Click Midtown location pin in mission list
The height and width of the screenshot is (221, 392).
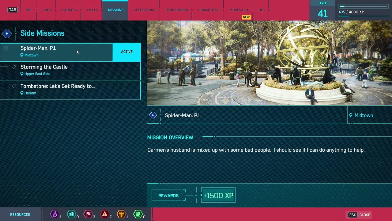pyautogui.click(x=22, y=55)
